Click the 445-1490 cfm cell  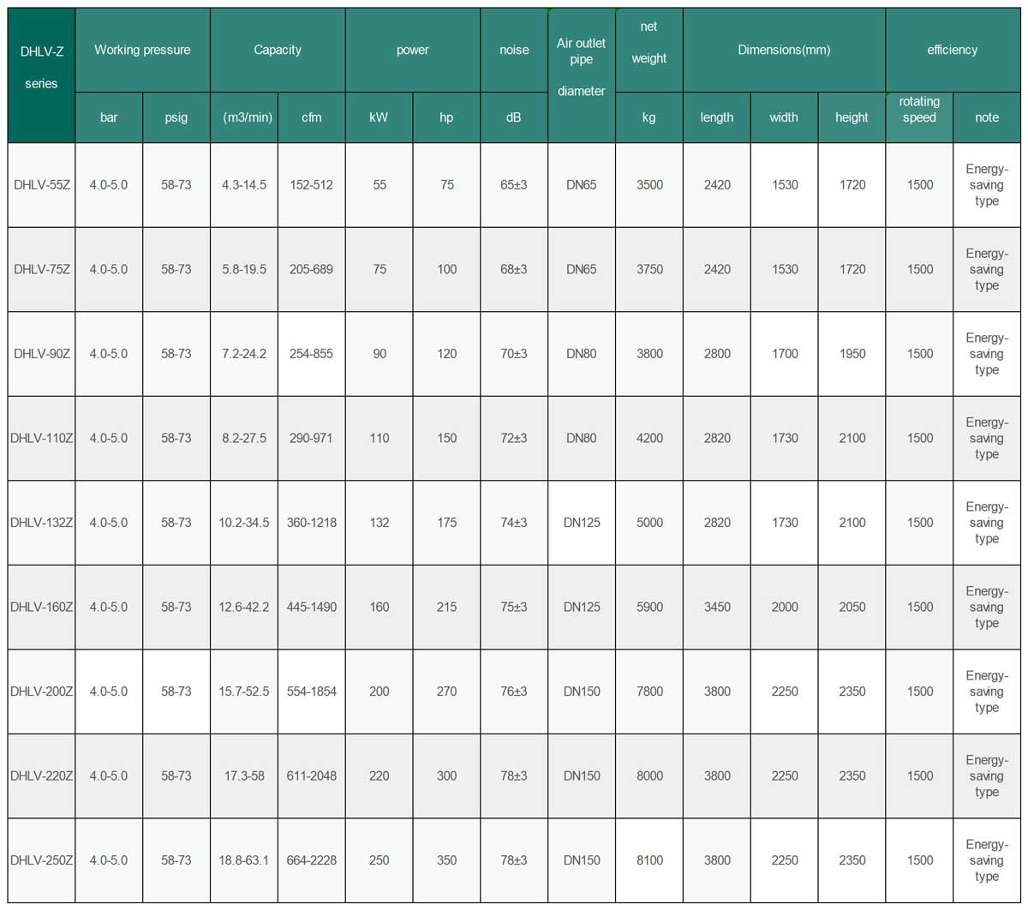[312, 607]
